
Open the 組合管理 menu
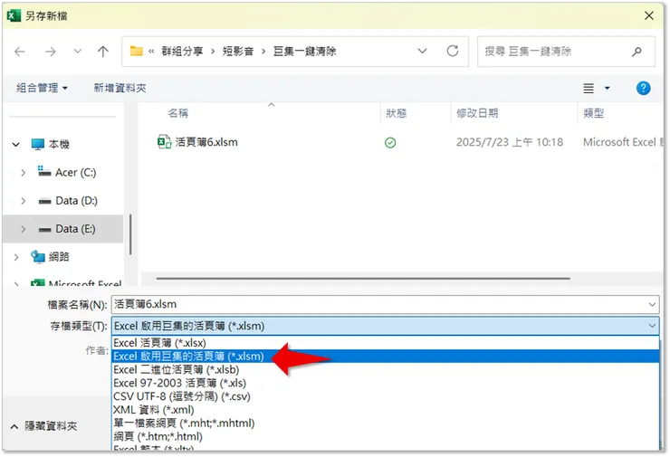pos(42,88)
